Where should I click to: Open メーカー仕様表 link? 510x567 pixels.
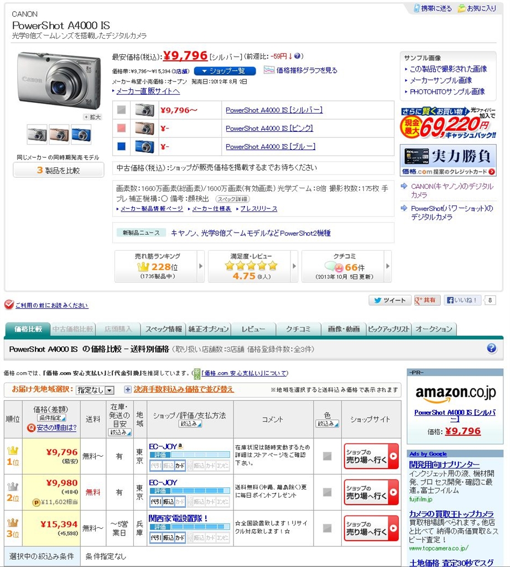211,209
